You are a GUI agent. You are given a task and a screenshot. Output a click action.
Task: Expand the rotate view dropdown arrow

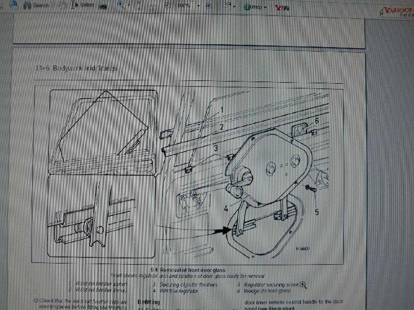click(235, 6)
